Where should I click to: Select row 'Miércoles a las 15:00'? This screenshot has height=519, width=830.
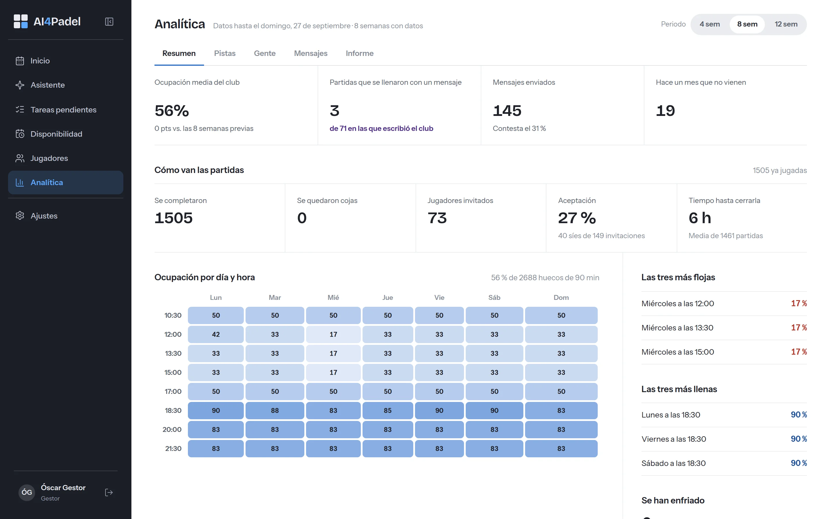(x=724, y=352)
